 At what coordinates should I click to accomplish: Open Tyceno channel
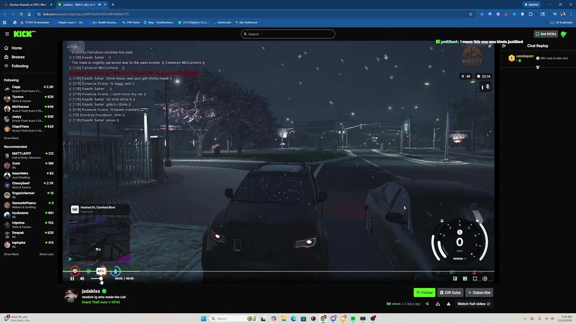tap(29, 99)
